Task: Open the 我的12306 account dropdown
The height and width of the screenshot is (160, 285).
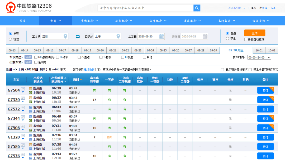Action: pos(237,8)
